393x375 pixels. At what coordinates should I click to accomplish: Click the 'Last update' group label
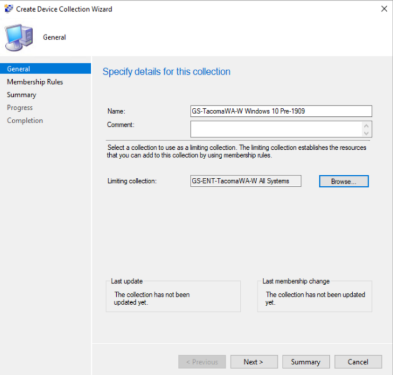point(127,281)
